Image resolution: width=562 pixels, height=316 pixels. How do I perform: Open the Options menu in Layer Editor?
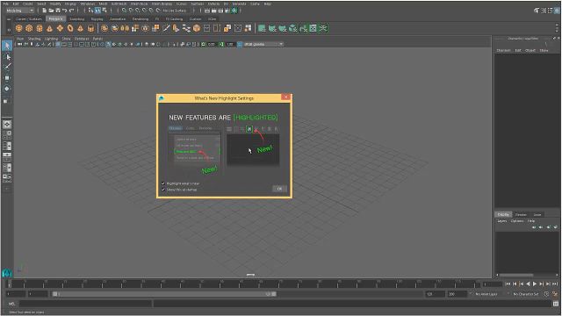[x=517, y=221]
